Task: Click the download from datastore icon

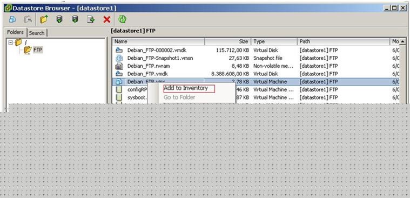Action: (x=75, y=19)
